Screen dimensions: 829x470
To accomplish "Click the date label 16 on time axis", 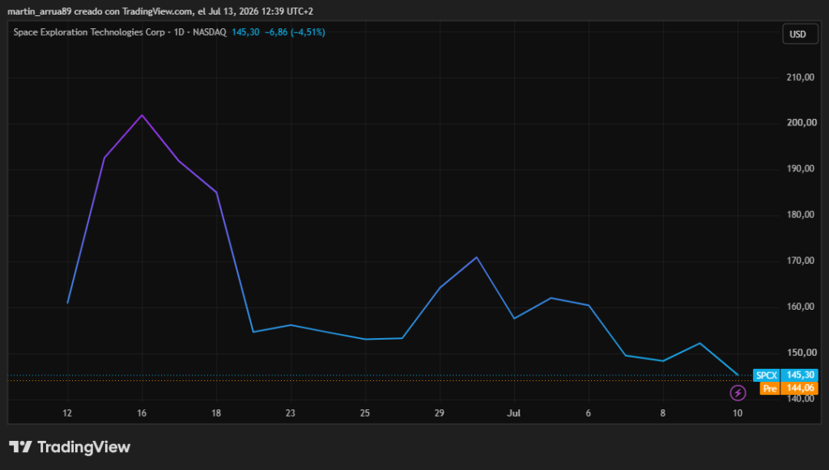I will [142, 413].
